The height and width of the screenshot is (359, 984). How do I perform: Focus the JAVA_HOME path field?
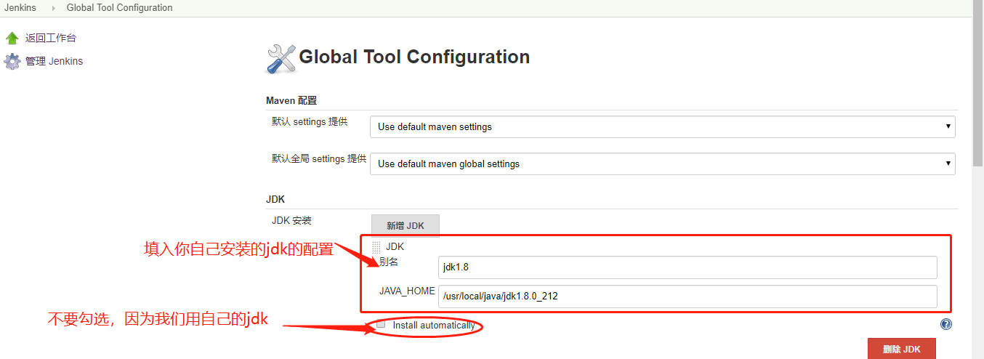coord(687,297)
